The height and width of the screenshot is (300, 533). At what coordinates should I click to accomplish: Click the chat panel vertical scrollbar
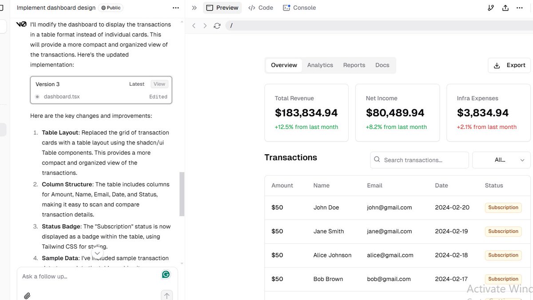point(182,194)
